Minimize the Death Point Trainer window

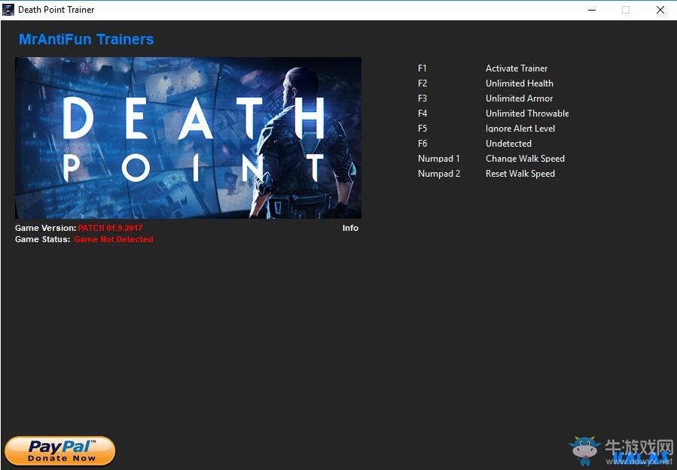(x=592, y=10)
